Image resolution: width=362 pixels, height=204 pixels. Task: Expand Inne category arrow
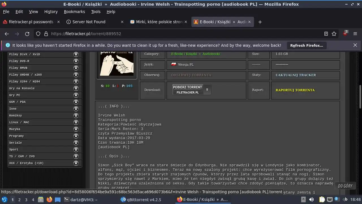(76, 109)
